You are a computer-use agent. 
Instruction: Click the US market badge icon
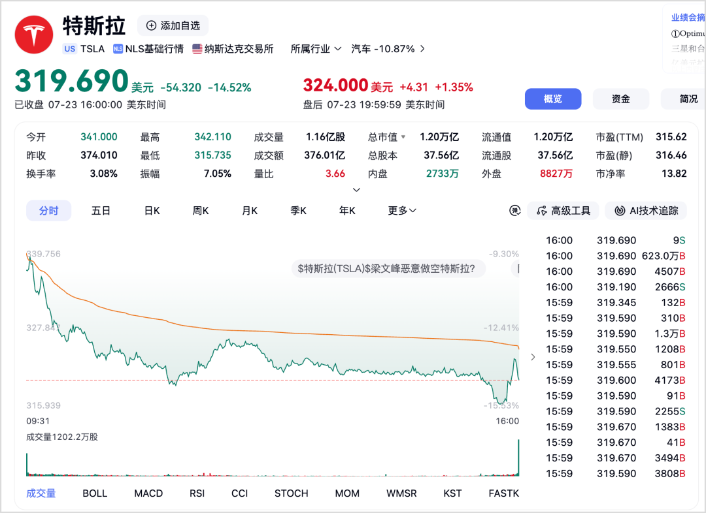pos(70,48)
